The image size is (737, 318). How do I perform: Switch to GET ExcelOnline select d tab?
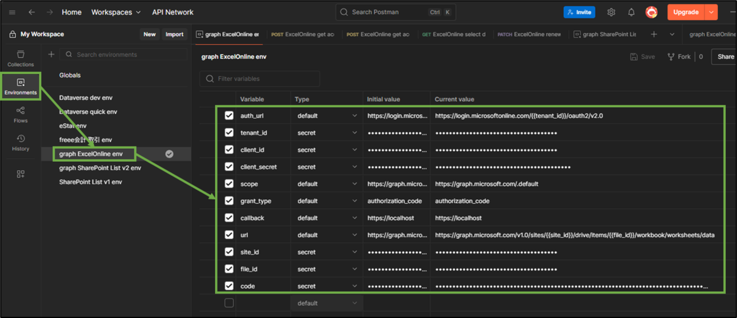tap(454, 34)
